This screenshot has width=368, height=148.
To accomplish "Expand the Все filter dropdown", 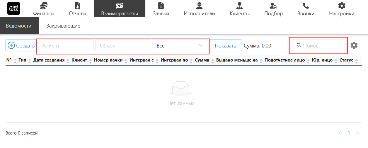I will [x=179, y=46].
